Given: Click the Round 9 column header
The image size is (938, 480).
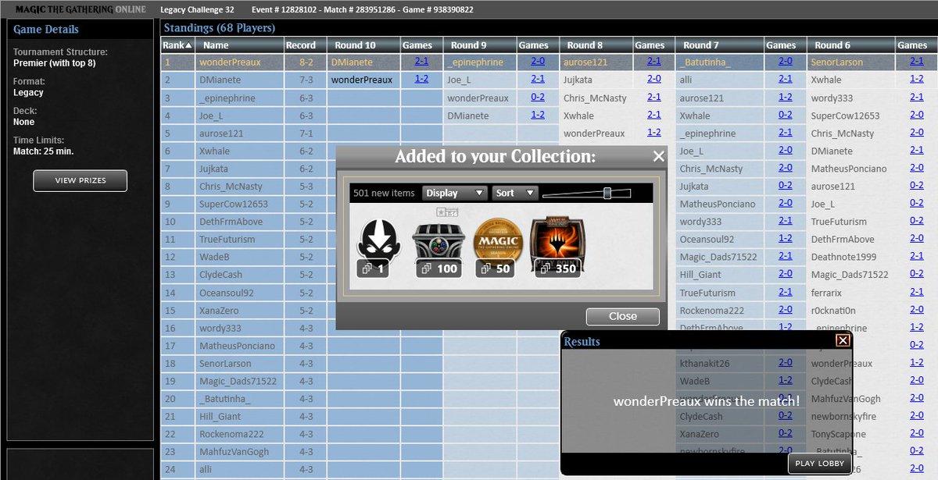Looking at the screenshot, I should [480, 45].
